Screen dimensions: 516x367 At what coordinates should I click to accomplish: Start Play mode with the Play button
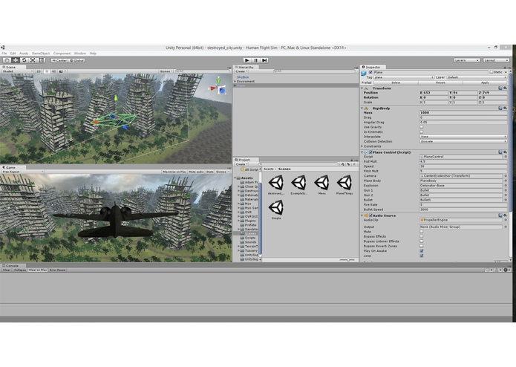click(246, 60)
